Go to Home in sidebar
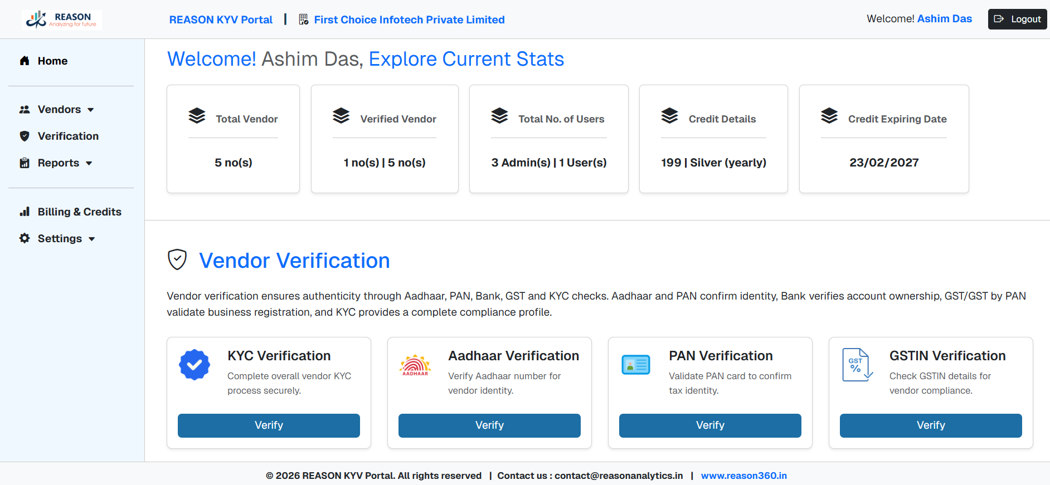This screenshot has height=485, width=1050. (x=52, y=61)
